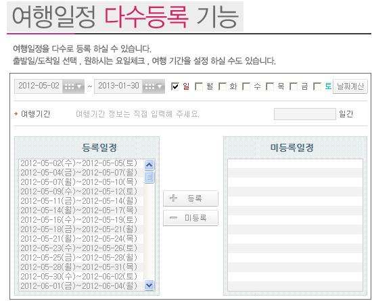The height and width of the screenshot is (301, 372).
Task: Click the scroll-up arrow in 등록일정 list
Action: (x=149, y=165)
